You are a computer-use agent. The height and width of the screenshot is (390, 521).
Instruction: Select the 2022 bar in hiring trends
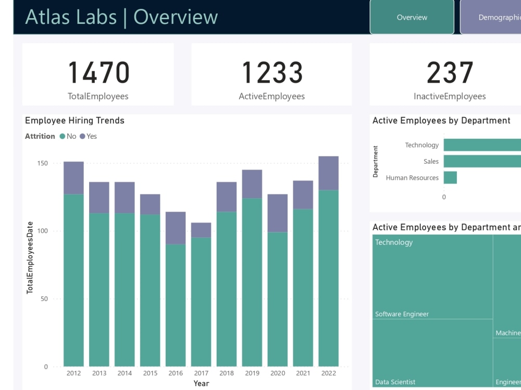tap(328, 260)
